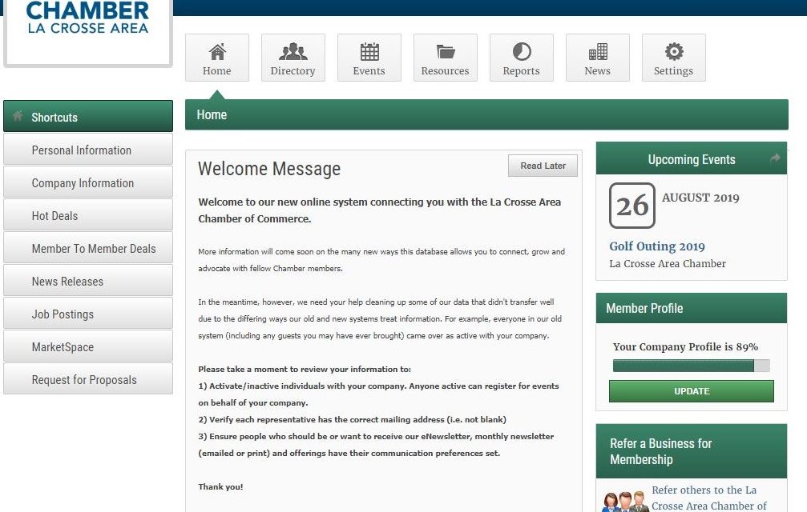Click the Read Later button
This screenshot has width=807, height=512.
pos(543,166)
